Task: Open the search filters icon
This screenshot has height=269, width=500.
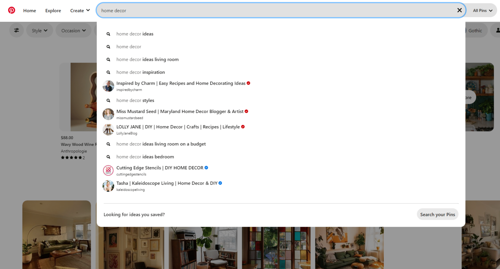Action: (x=16, y=30)
